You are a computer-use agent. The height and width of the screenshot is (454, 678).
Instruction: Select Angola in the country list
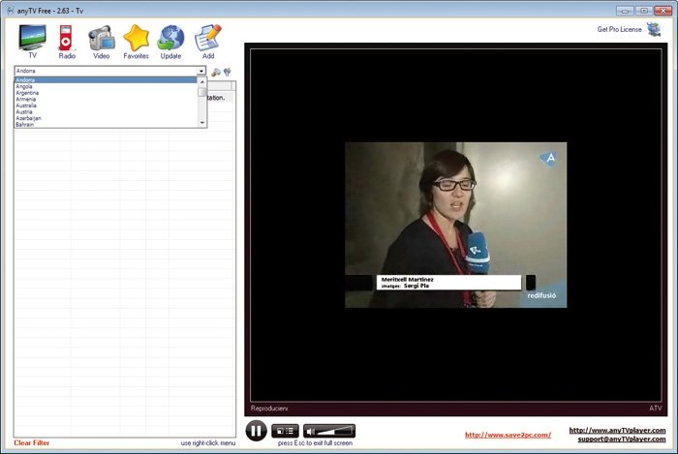[x=106, y=86]
